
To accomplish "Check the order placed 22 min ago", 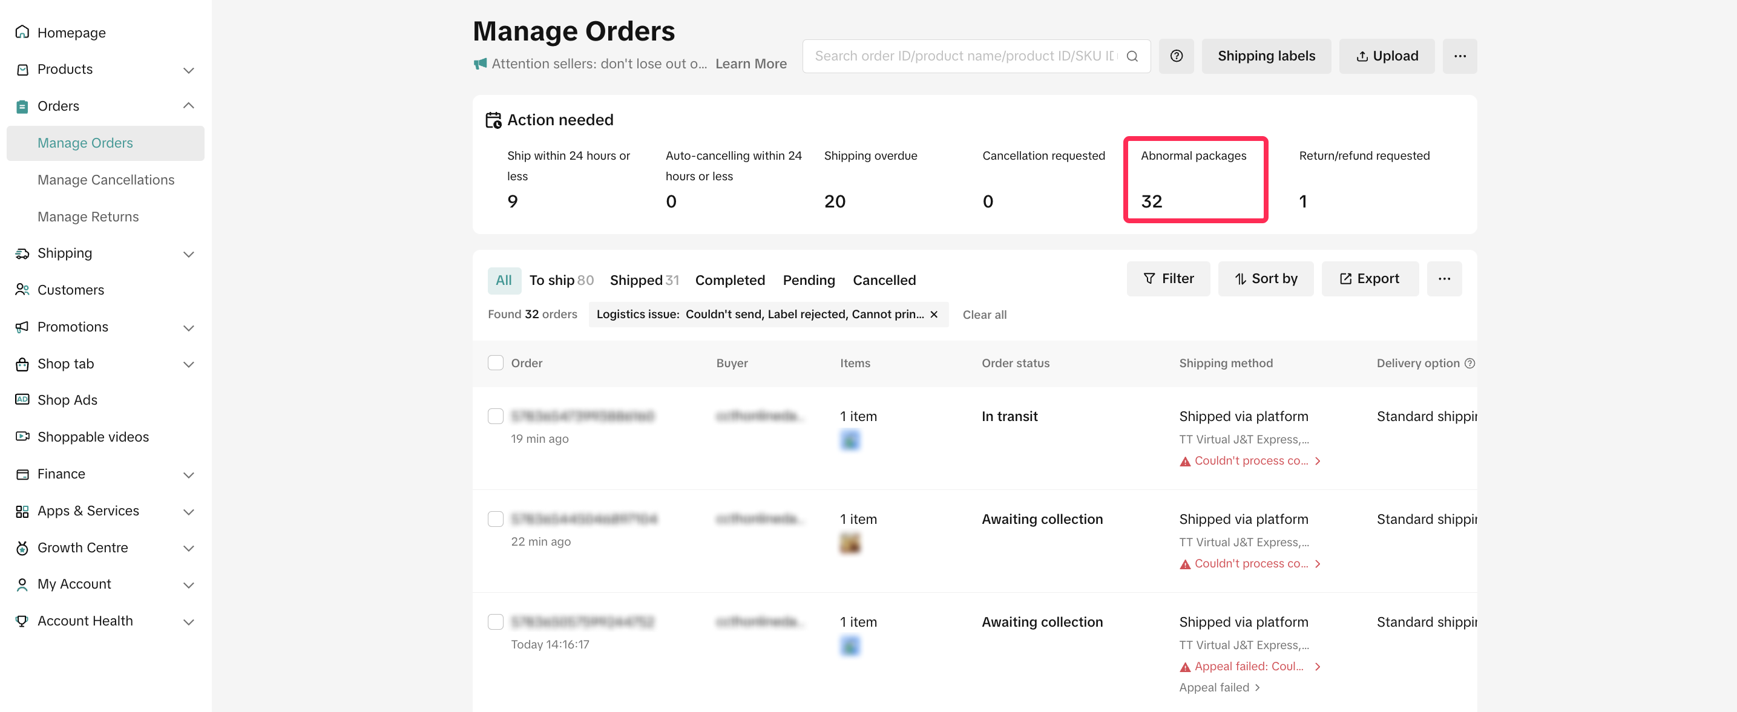I will pos(496,518).
